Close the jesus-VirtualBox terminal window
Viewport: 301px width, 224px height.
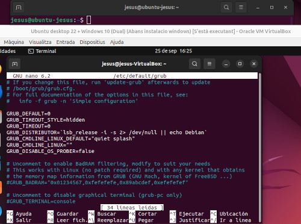coord(254,64)
